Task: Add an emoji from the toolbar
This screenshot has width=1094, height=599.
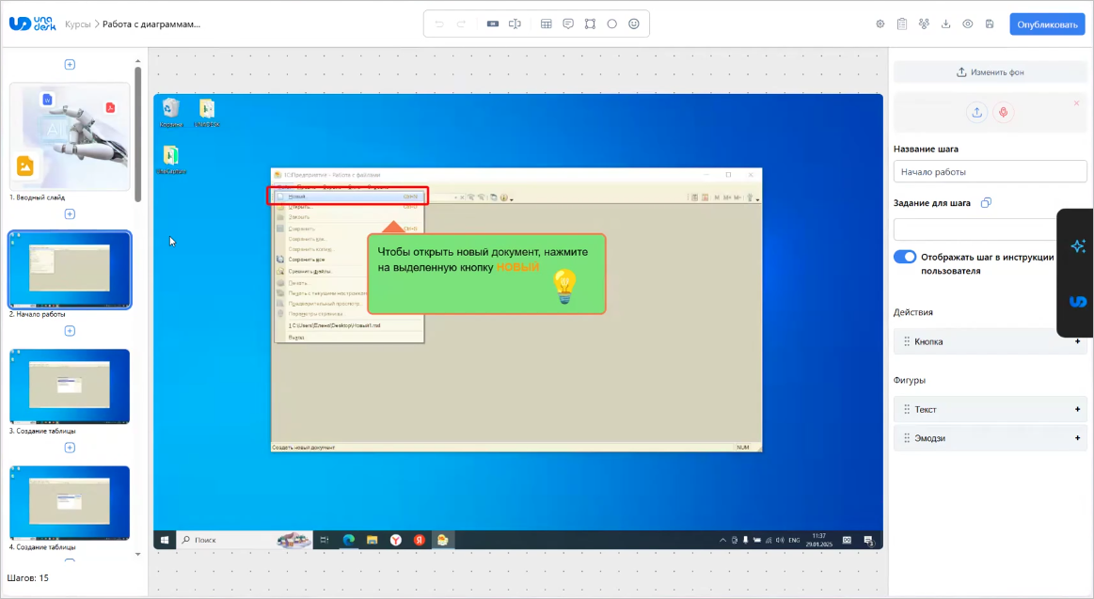Action: (x=633, y=24)
